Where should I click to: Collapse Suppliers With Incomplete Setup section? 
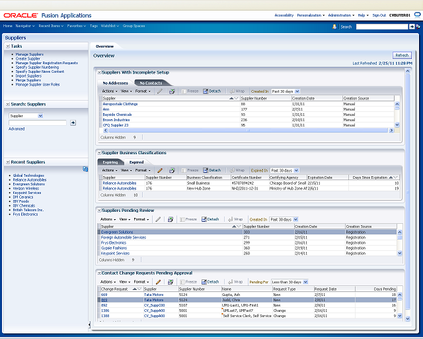coord(99,72)
